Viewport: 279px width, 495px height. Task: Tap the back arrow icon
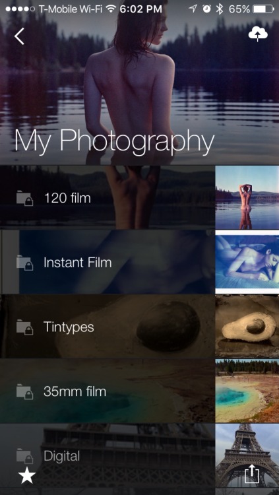click(x=19, y=36)
